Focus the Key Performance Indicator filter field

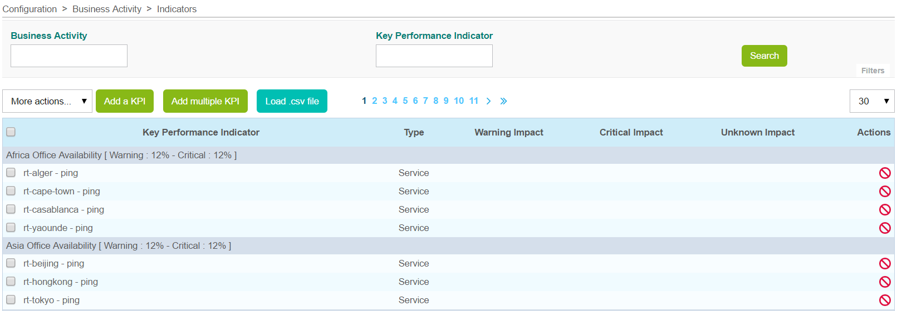434,56
